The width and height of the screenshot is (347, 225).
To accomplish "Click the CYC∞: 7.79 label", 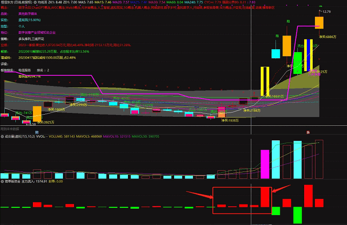I will pyautogui.click(x=213, y=2).
